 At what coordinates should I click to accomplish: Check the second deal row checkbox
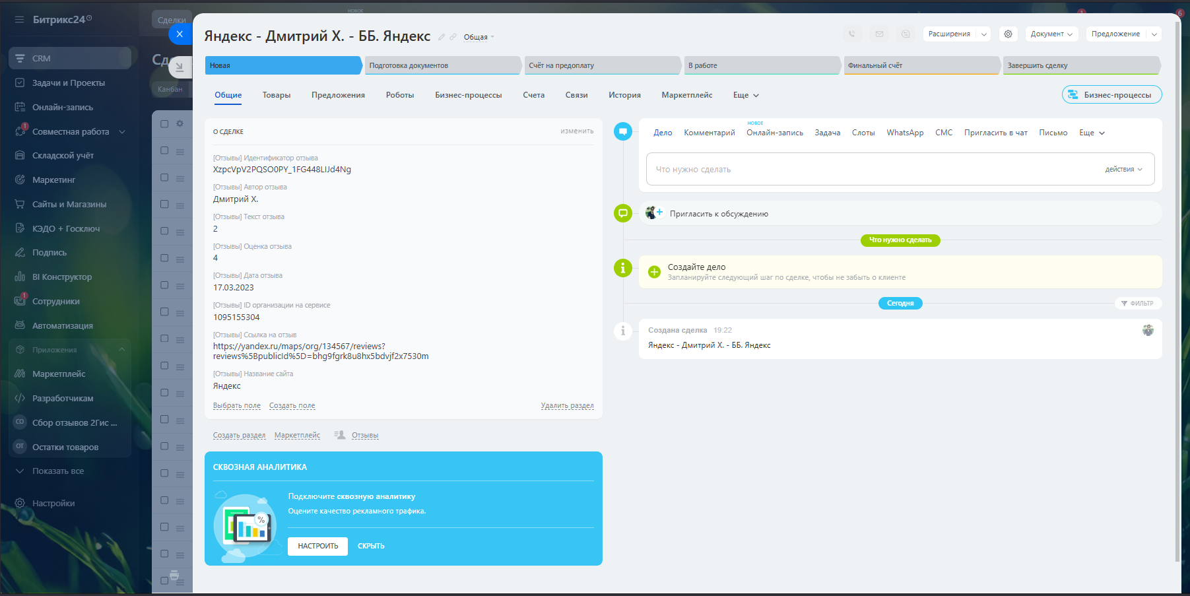(x=164, y=178)
